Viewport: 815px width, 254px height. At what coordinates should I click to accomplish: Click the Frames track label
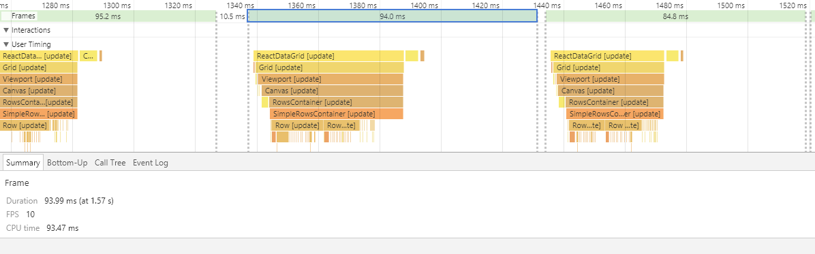pyautogui.click(x=23, y=16)
